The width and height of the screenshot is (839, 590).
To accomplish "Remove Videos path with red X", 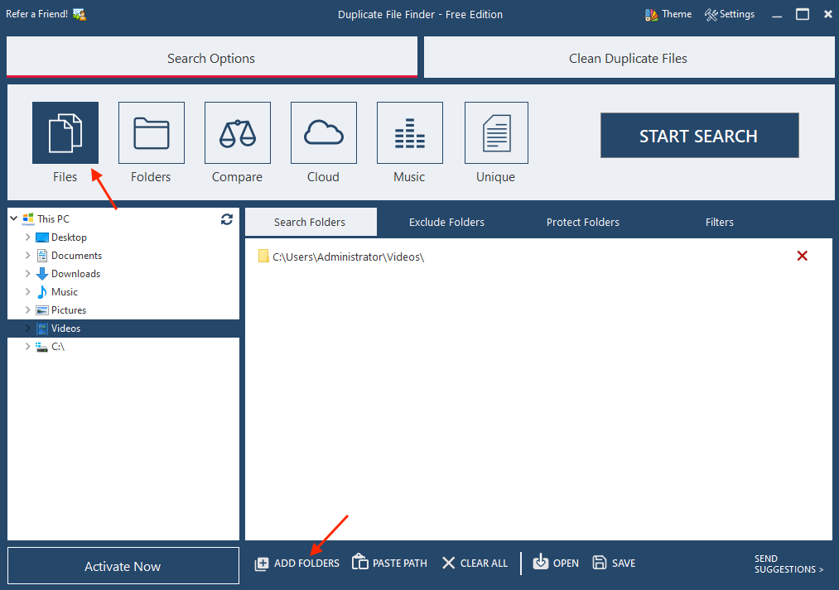I will [802, 257].
